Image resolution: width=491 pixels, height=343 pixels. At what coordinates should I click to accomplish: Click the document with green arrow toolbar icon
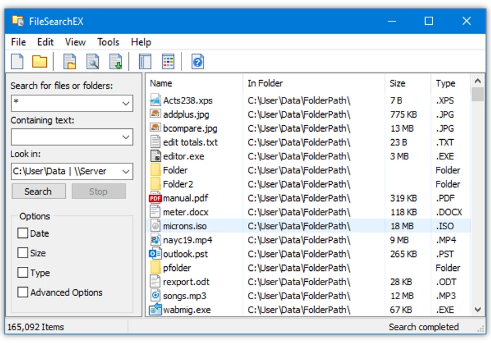coord(116,61)
